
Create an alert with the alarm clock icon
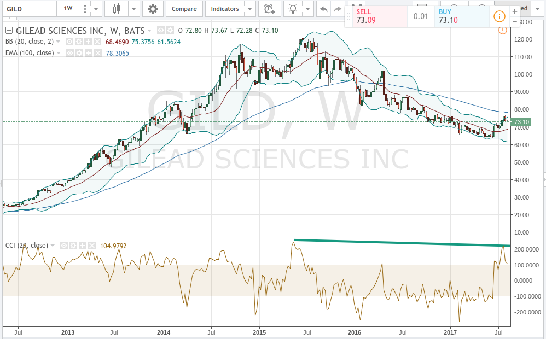click(x=270, y=9)
